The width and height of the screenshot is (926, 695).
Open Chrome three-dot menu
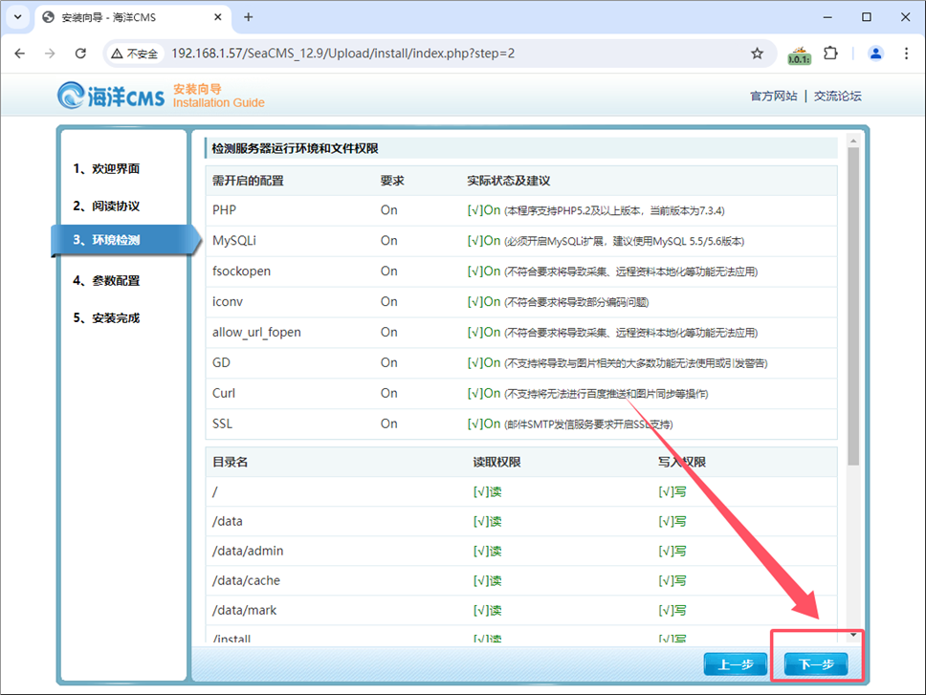[x=905, y=54]
